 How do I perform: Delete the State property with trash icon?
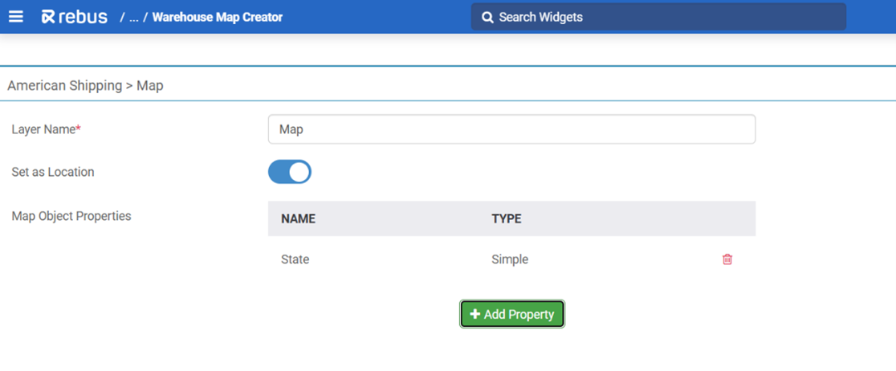point(727,259)
